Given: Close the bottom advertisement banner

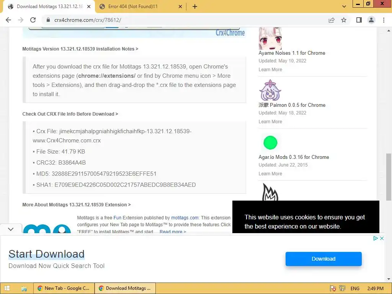Looking at the screenshot, I should point(382,238).
